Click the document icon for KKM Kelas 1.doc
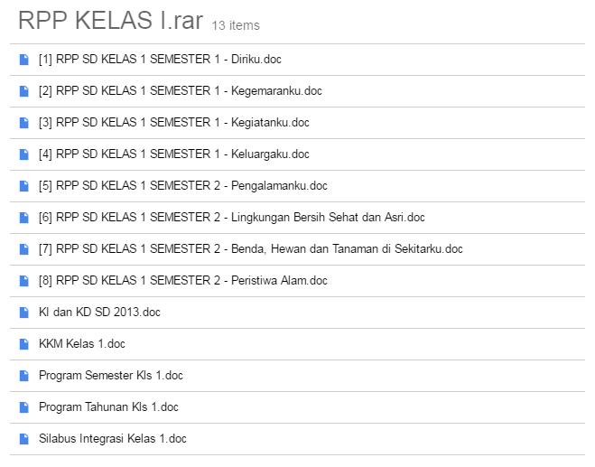This screenshot has width=595, height=467. click(x=23, y=344)
